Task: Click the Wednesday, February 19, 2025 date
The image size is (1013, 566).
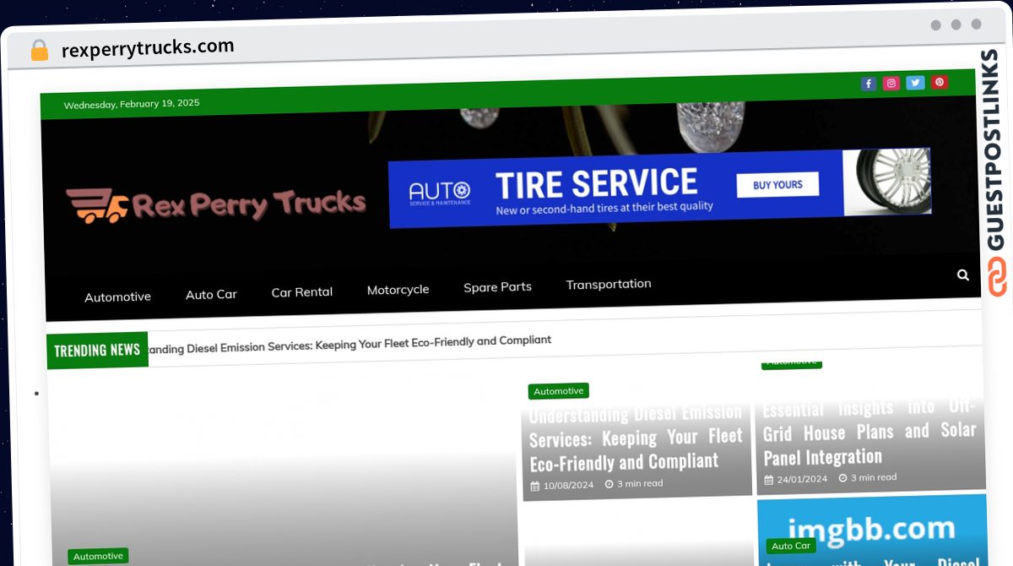Action: 132,104
